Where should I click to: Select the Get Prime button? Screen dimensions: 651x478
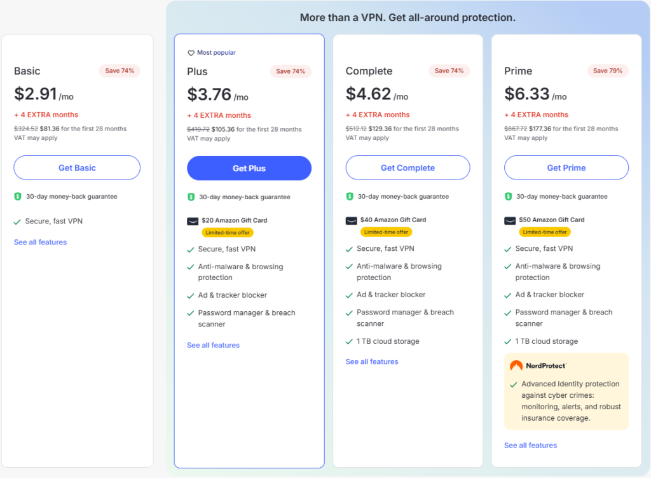pos(566,168)
